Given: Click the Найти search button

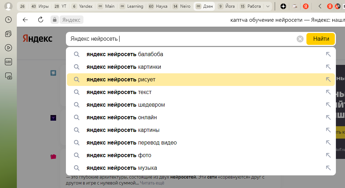Looking at the screenshot, I should (x=321, y=39).
